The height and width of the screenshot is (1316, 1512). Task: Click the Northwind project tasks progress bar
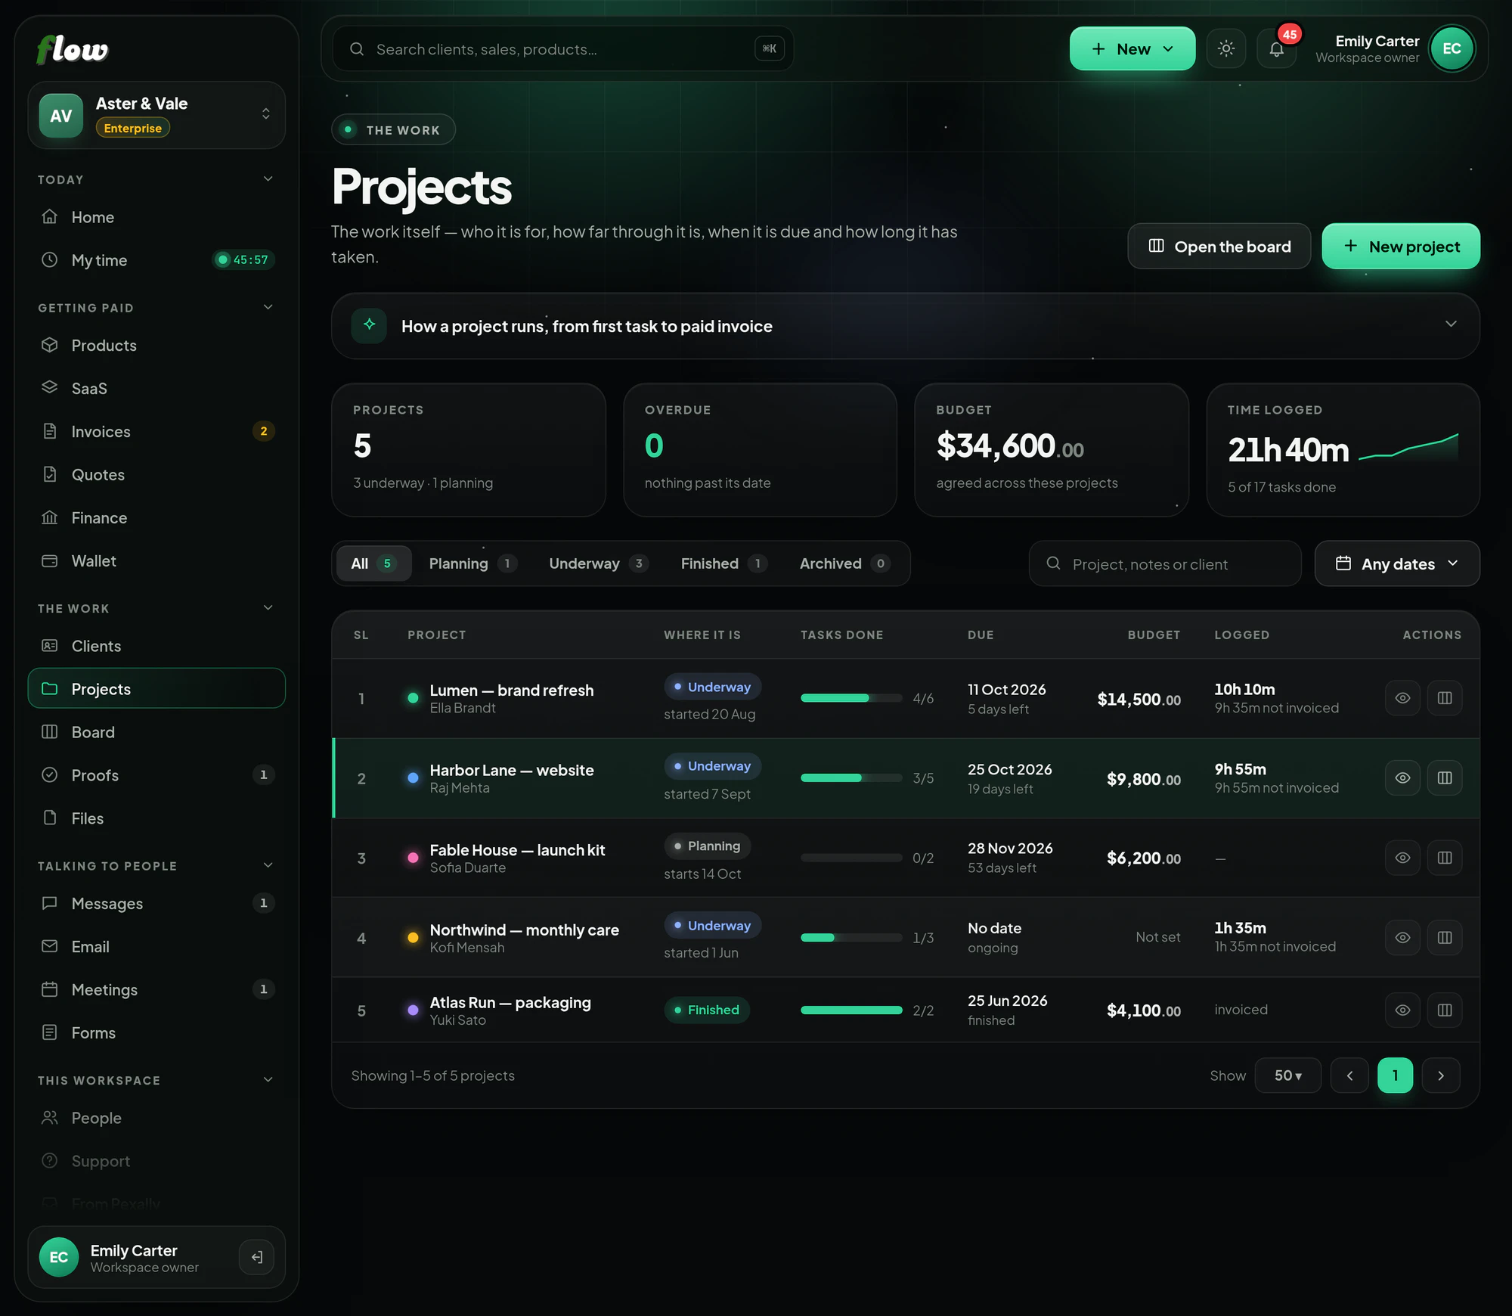[x=851, y=938]
